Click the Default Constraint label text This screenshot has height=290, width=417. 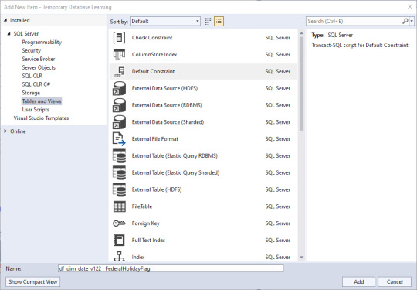pyautogui.click(x=153, y=71)
